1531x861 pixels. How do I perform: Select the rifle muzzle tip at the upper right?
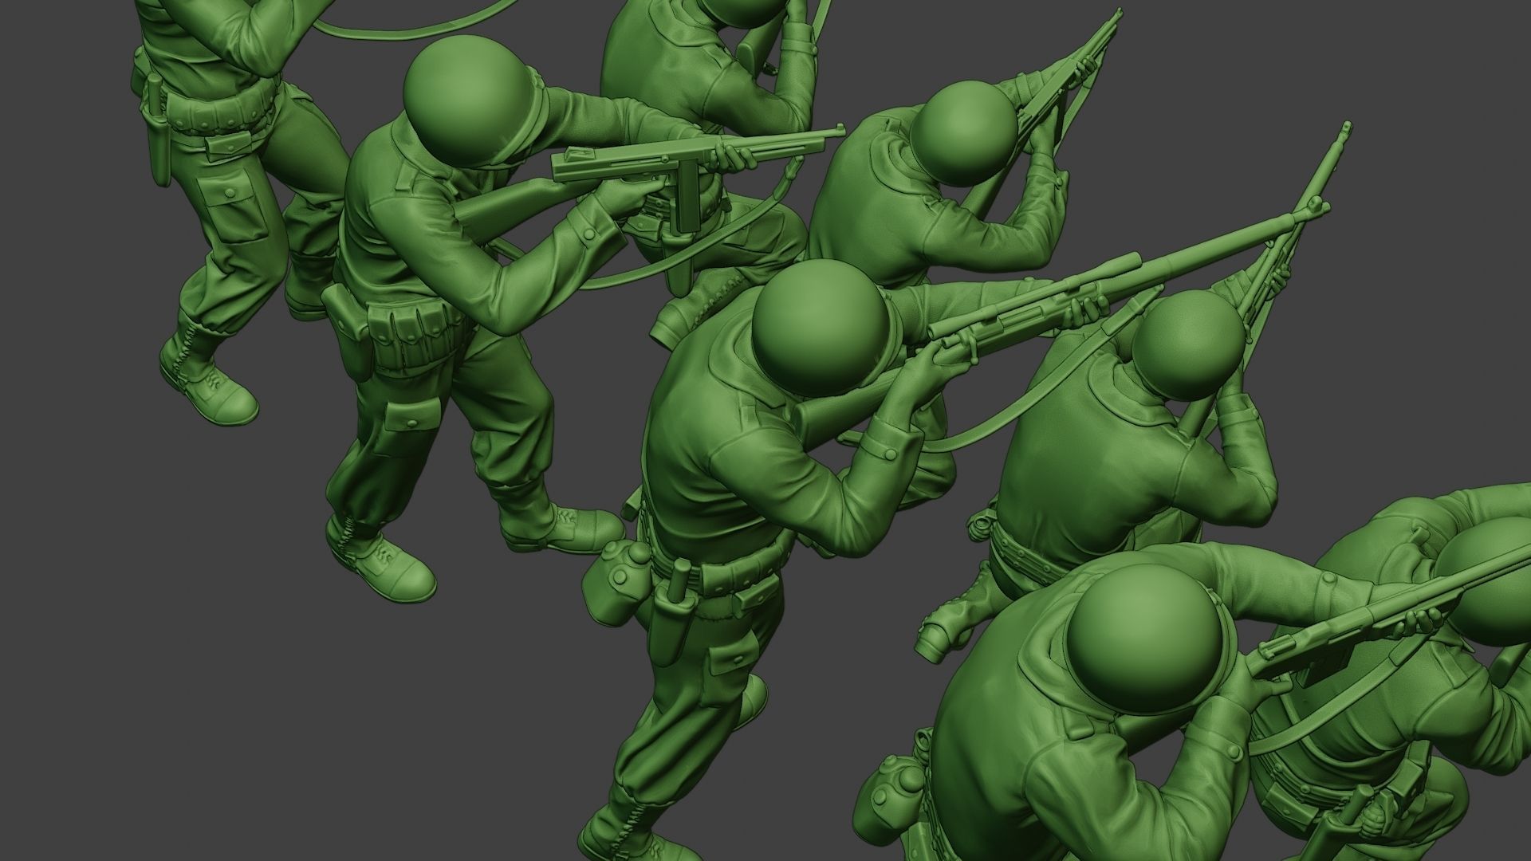1346,128
